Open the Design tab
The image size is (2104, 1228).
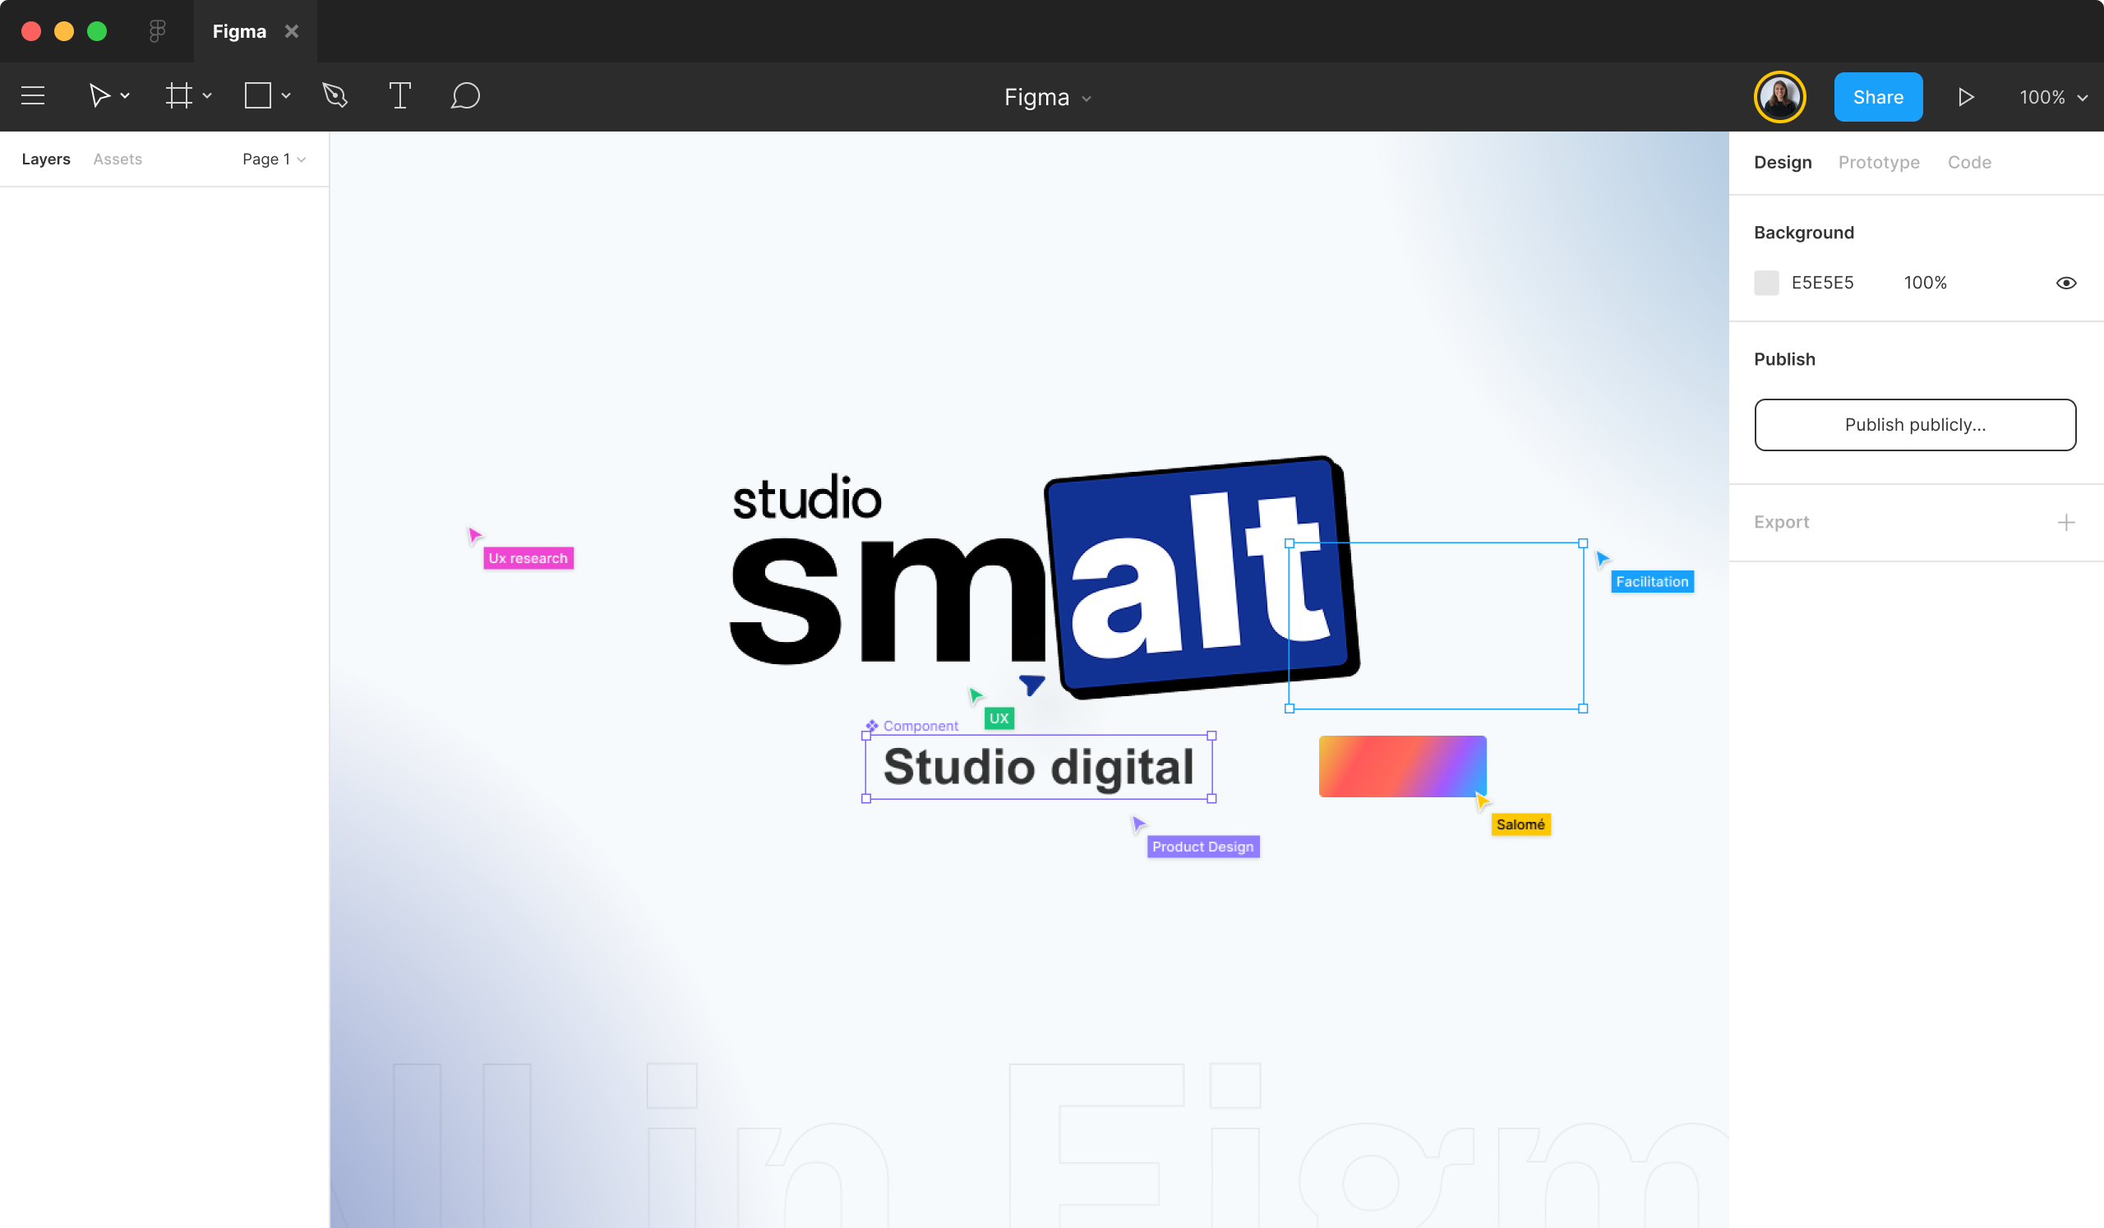(x=1783, y=162)
